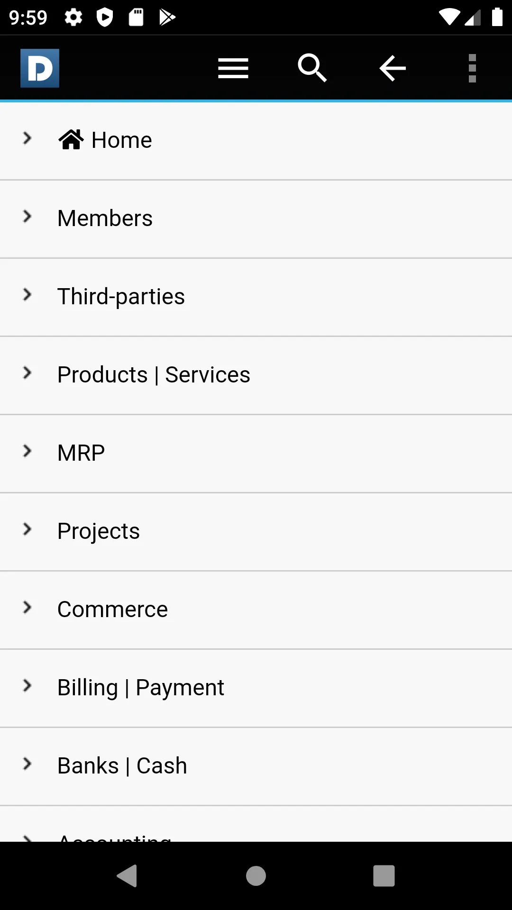Image resolution: width=512 pixels, height=910 pixels.
Task: Open the hamburger menu icon
Action: (x=233, y=68)
